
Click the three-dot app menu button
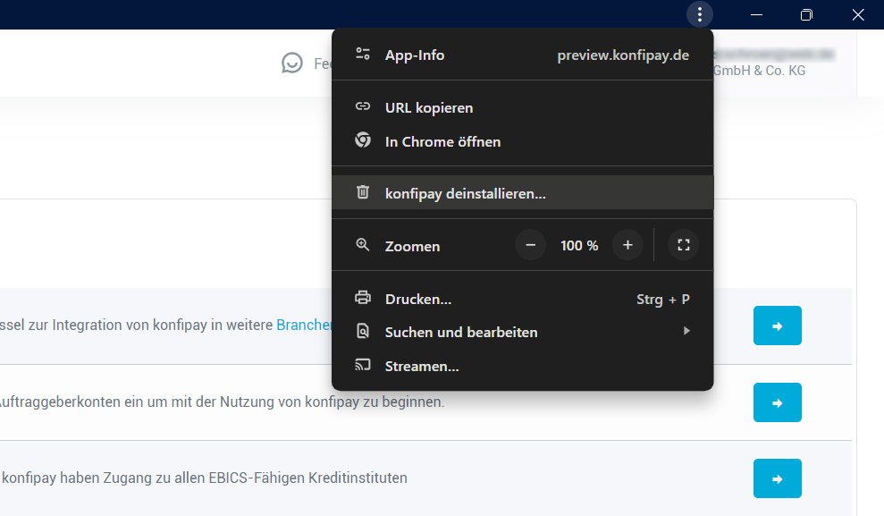700,14
